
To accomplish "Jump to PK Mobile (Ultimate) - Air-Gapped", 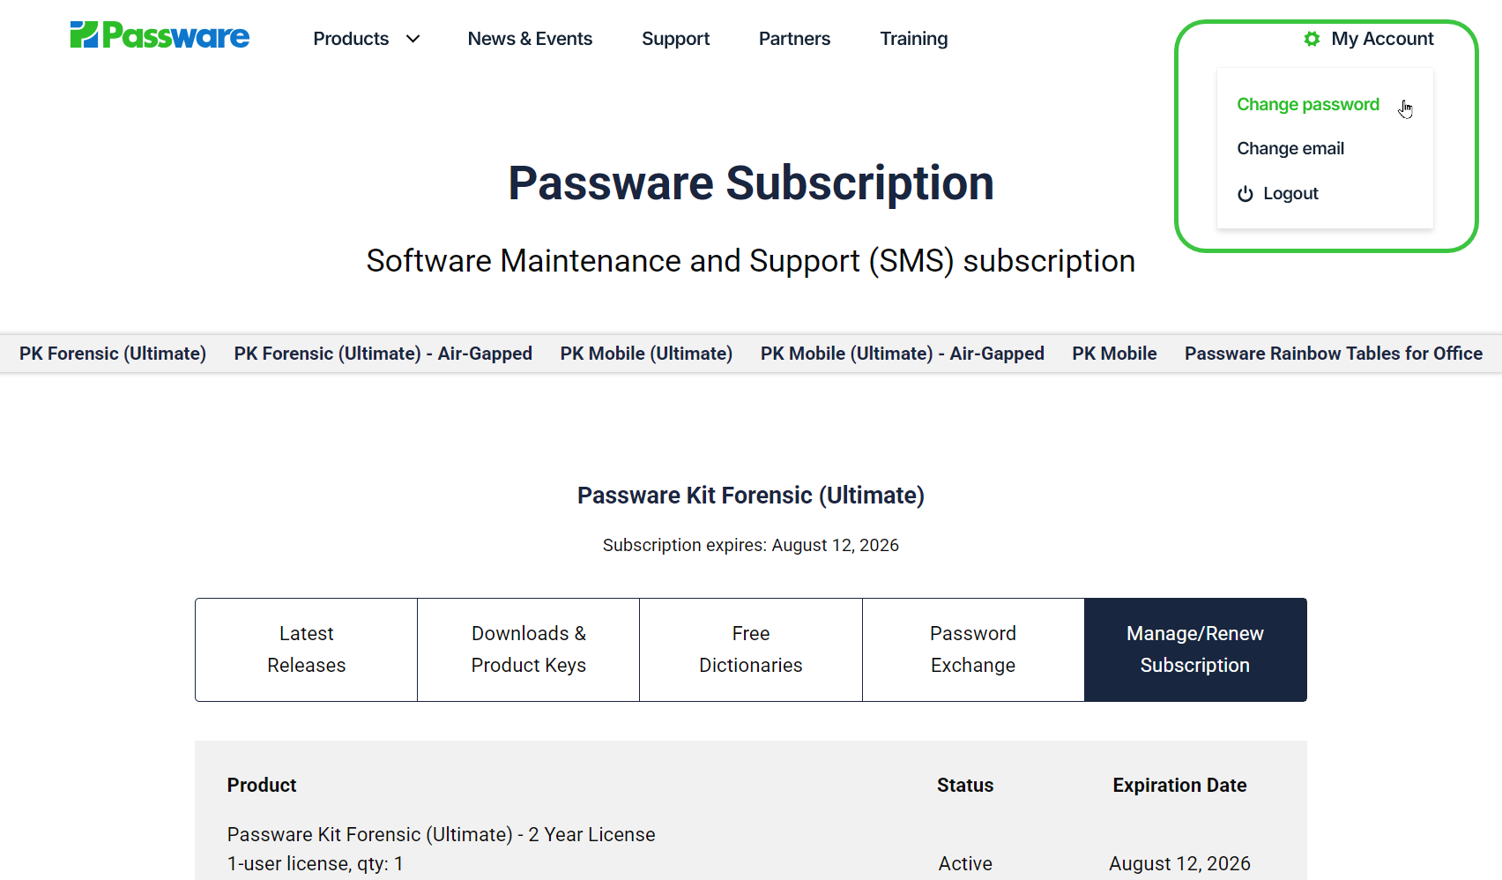I will point(903,354).
